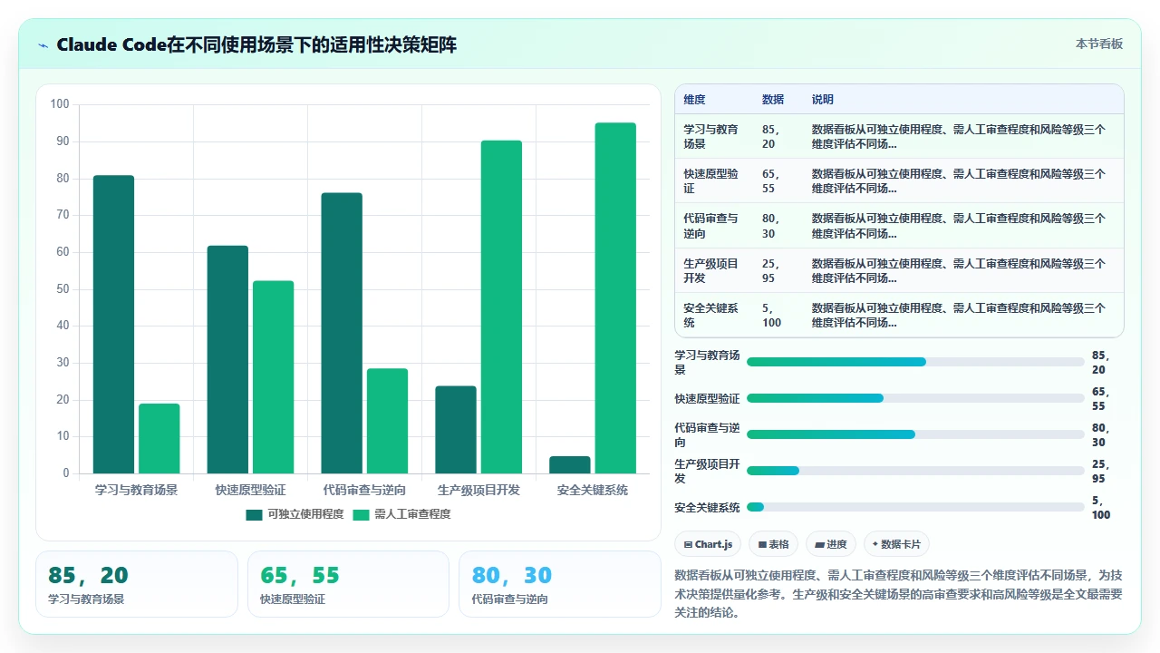Click the 代码审查与逆向 x-axis label
This screenshot has height=653, width=1160.
[x=364, y=490]
